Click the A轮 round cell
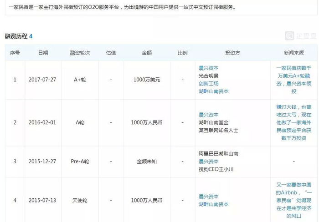 (80, 122)
